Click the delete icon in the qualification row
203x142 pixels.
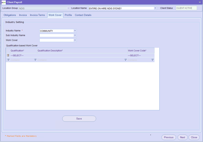8,56
